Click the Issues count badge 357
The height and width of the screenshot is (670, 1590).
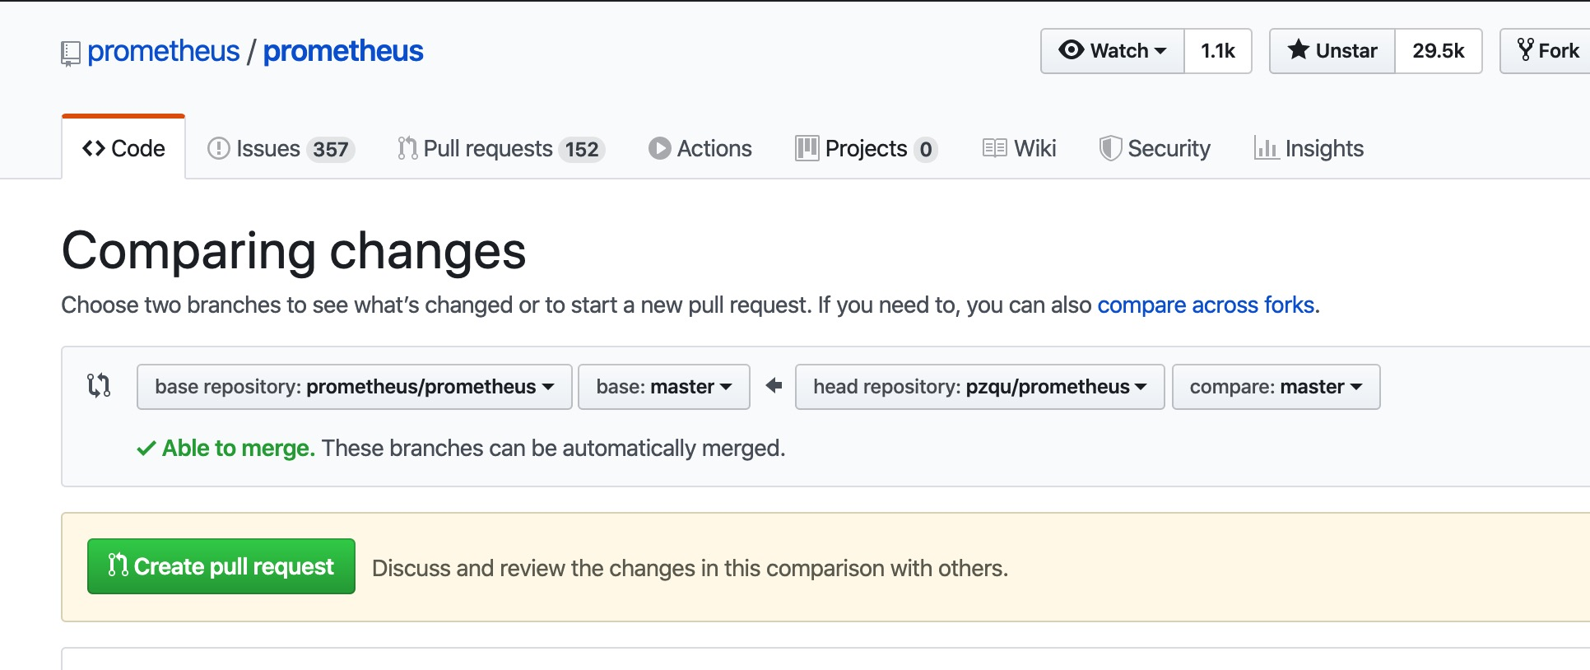[331, 150]
